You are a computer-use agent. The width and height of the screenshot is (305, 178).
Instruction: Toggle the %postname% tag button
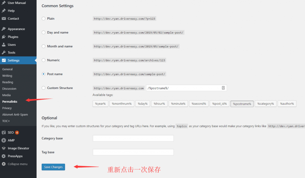(242, 104)
